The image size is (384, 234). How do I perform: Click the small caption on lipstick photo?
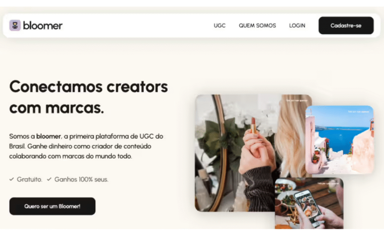point(297,101)
